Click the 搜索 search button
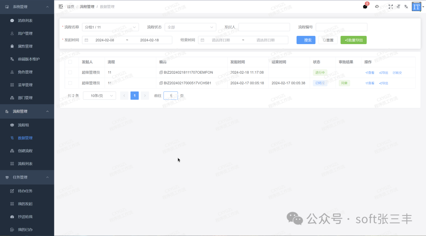Screen dimensions: 426x236 point(306,40)
